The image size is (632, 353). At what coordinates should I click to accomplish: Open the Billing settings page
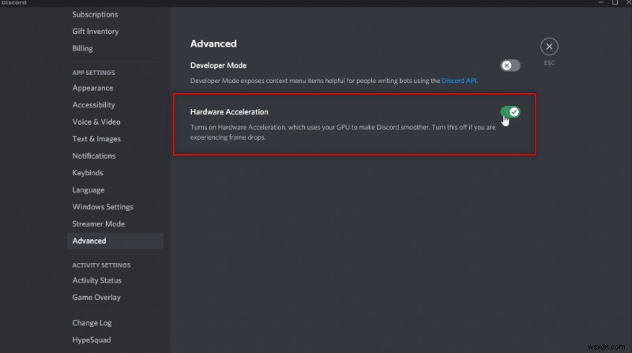coord(82,48)
